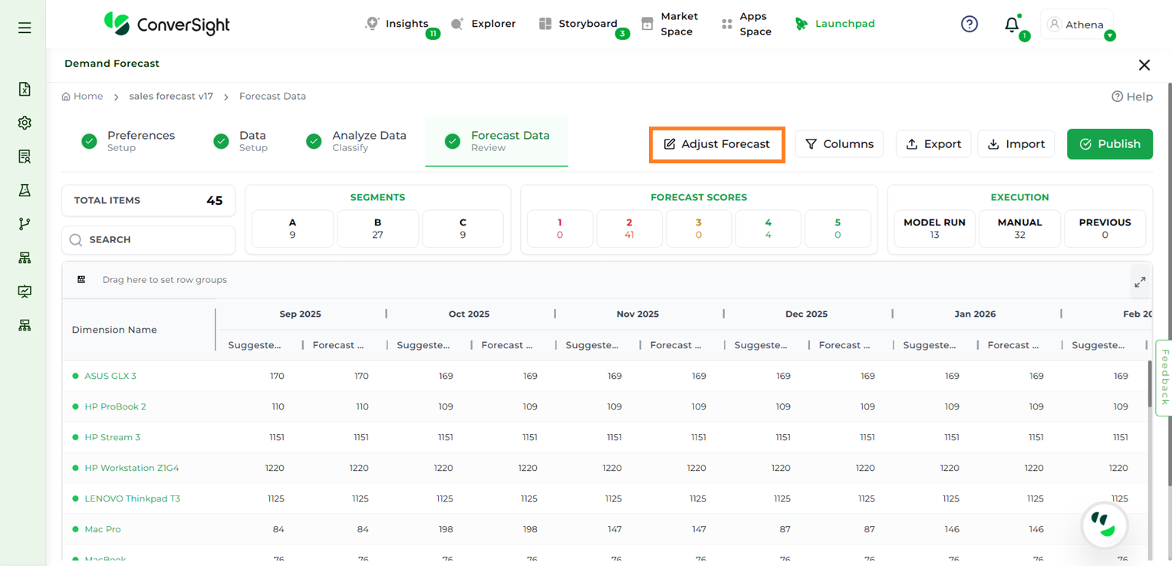Filter by forecast score 2
This screenshot has width=1172, height=566.
pos(629,229)
